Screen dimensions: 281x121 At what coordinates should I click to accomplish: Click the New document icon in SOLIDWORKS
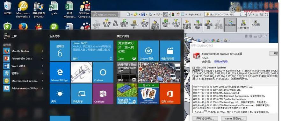coord(128,14)
